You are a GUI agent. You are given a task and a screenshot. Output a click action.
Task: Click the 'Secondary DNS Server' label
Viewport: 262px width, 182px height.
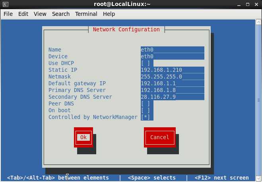(80, 97)
